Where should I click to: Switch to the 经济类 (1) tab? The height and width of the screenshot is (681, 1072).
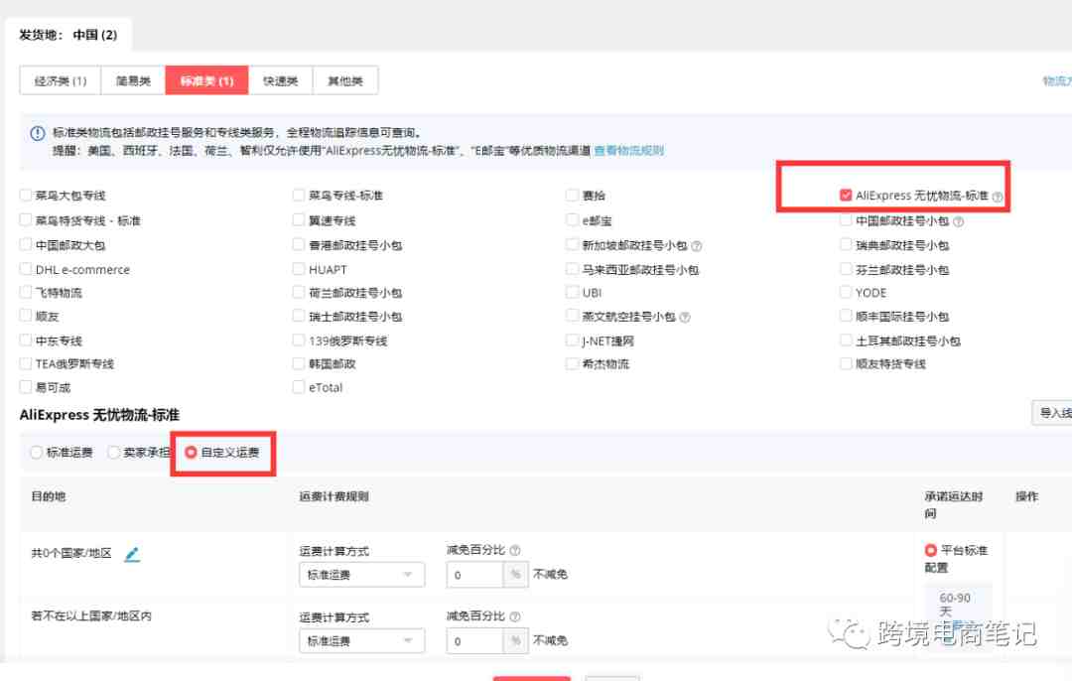61,80
